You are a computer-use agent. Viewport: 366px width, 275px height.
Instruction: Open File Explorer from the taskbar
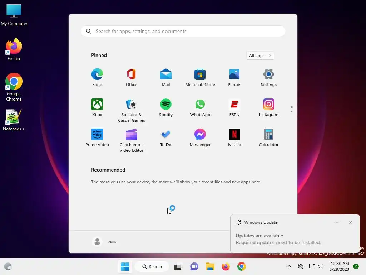tap(210, 266)
